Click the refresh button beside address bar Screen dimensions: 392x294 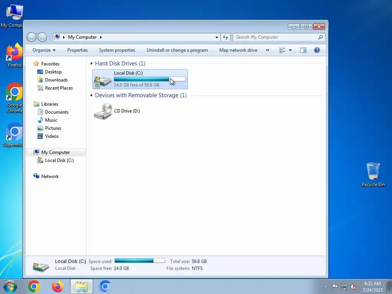pos(225,37)
